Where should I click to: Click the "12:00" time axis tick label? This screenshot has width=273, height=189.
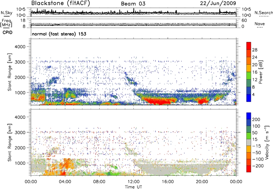[x=133, y=182]
